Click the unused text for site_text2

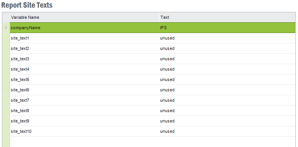167,49
